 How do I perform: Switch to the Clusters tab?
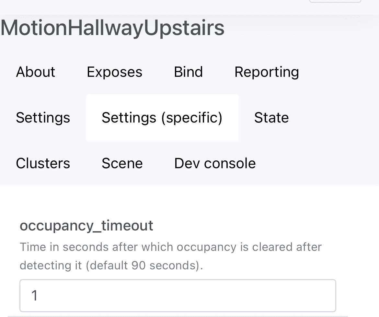43,163
